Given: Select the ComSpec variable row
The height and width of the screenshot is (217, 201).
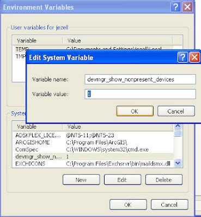Looking at the screenshot, I should coord(93,150).
